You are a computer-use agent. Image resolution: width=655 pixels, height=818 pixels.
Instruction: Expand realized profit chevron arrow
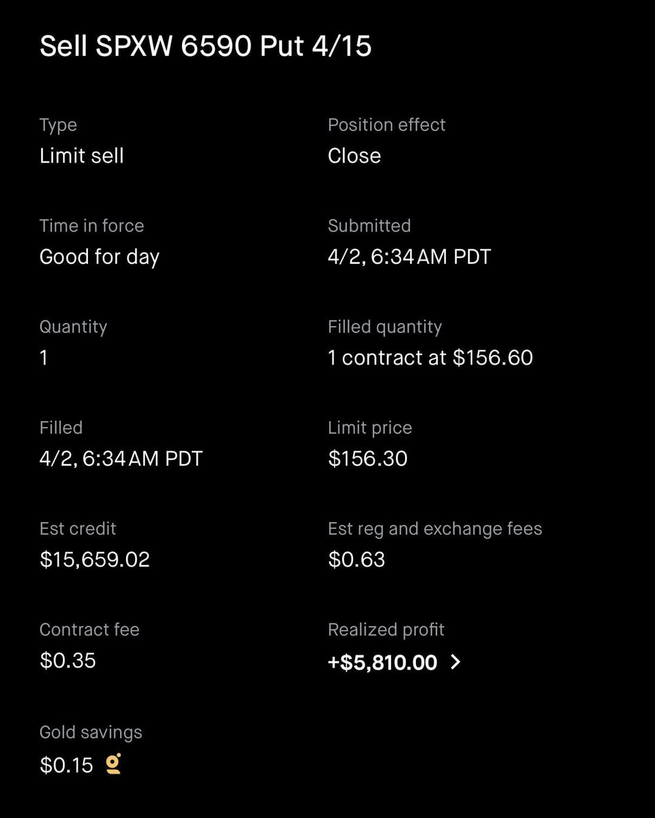point(456,662)
